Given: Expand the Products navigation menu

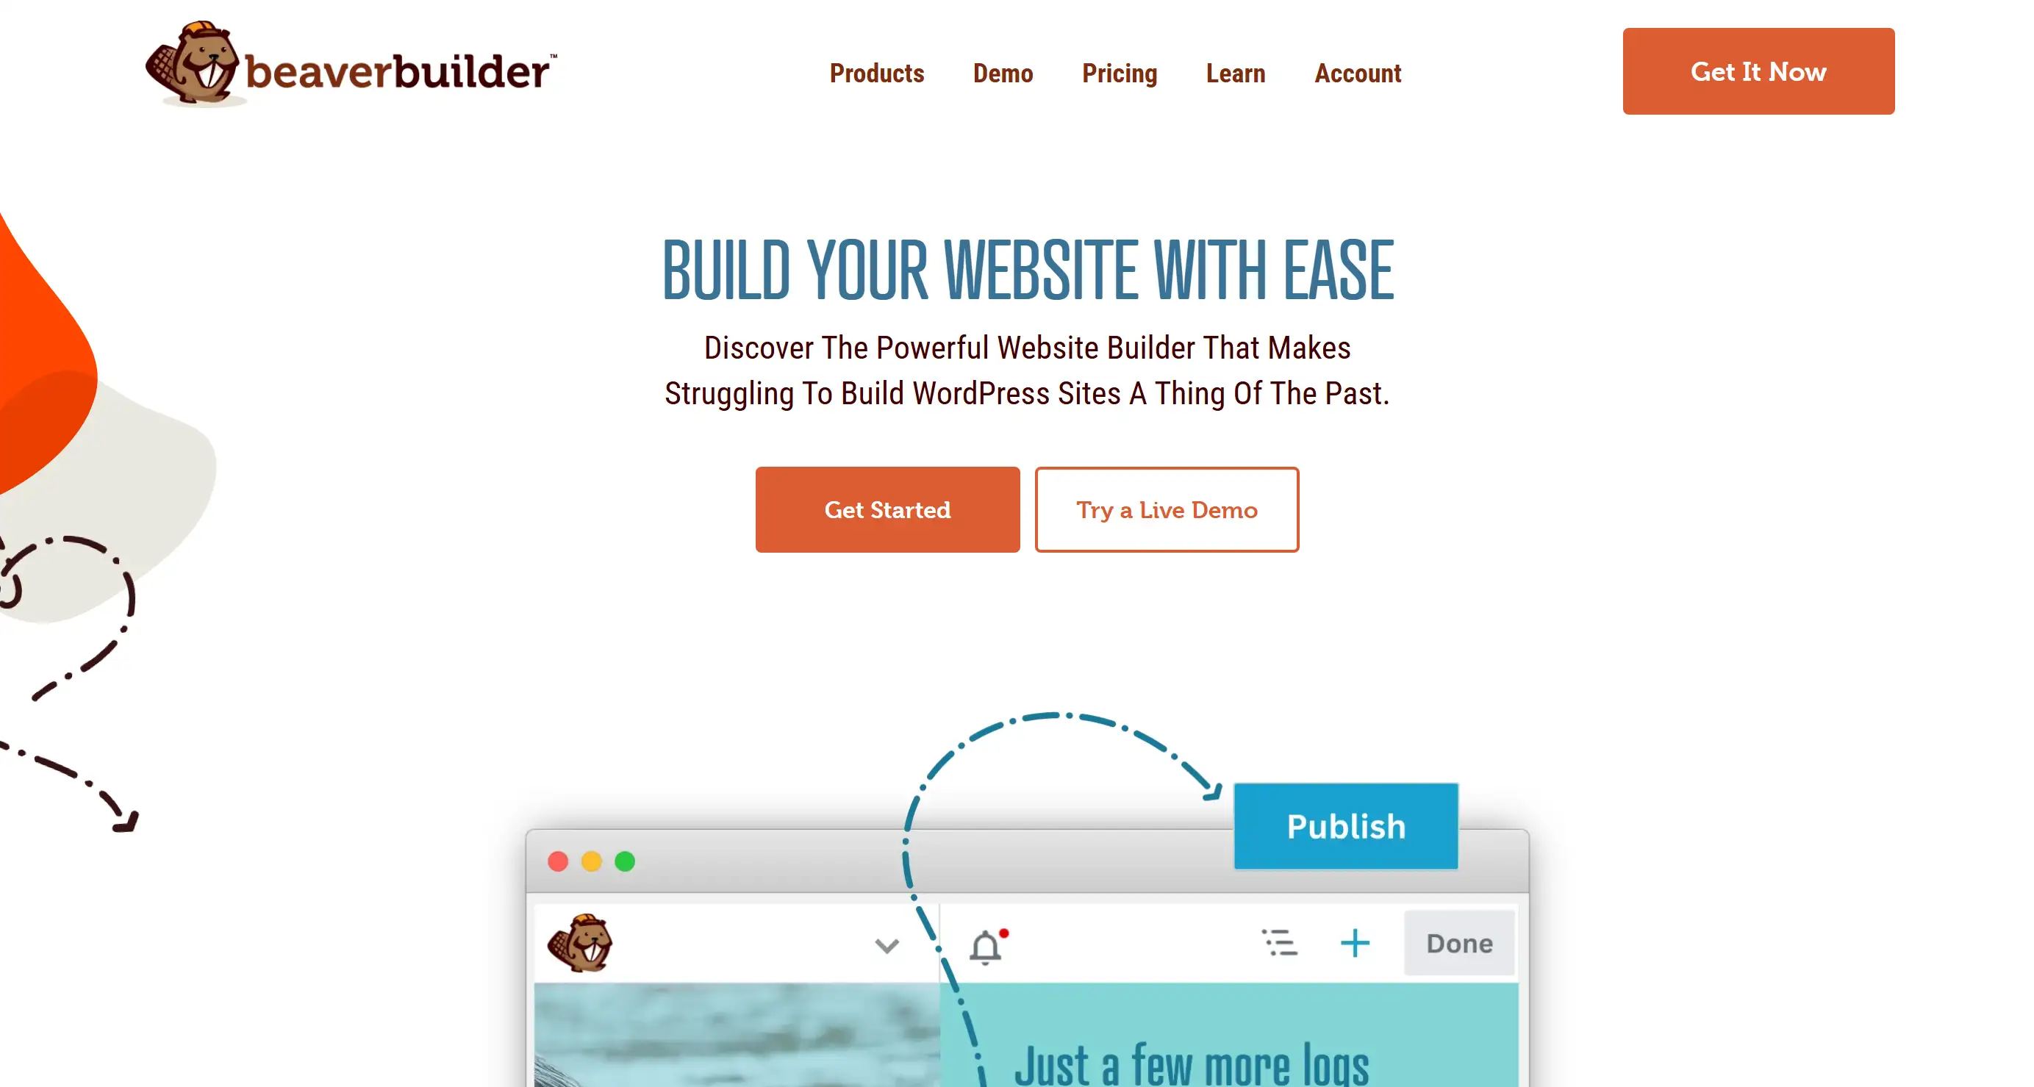Looking at the screenshot, I should pyautogui.click(x=877, y=73).
